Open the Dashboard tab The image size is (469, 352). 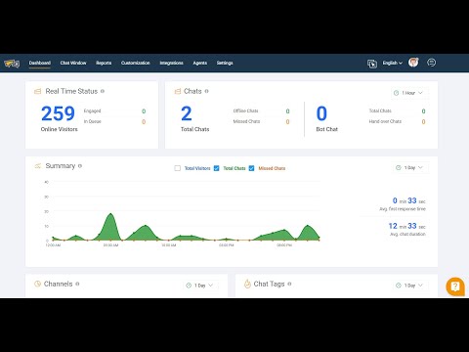point(40,63)
